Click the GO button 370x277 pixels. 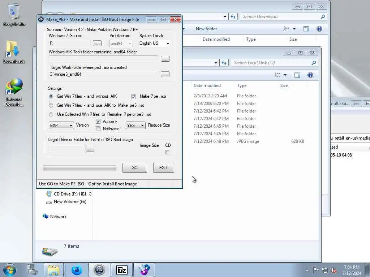point(134,168)
